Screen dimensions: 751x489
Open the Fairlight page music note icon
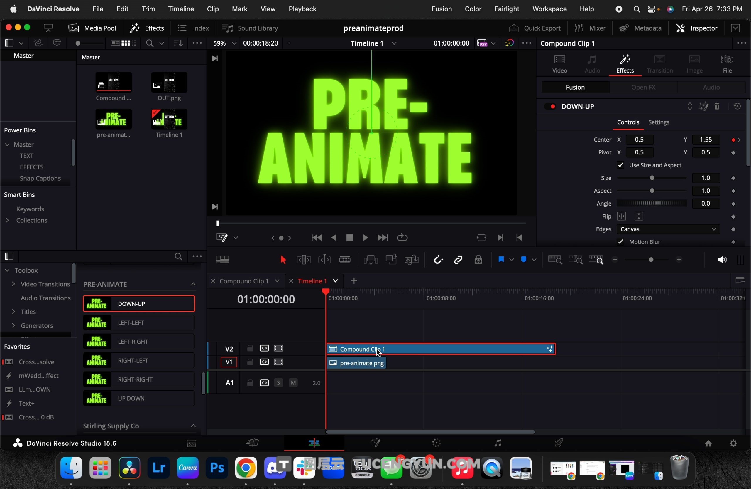498,443
